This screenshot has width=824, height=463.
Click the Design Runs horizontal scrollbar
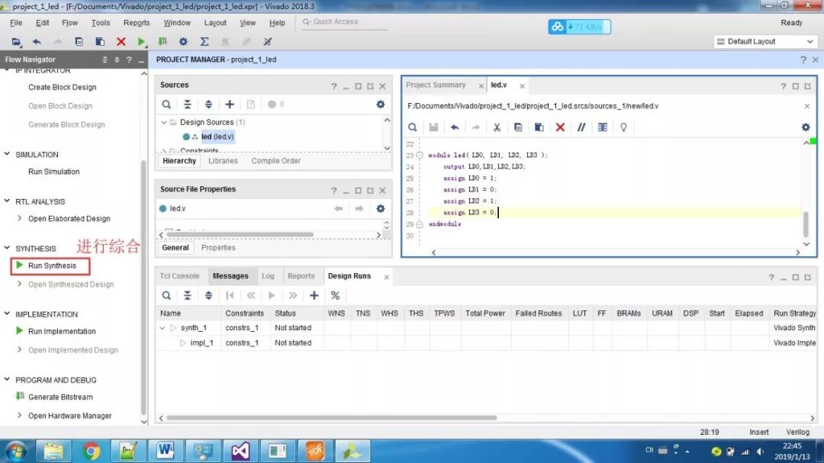click(331, 418)
